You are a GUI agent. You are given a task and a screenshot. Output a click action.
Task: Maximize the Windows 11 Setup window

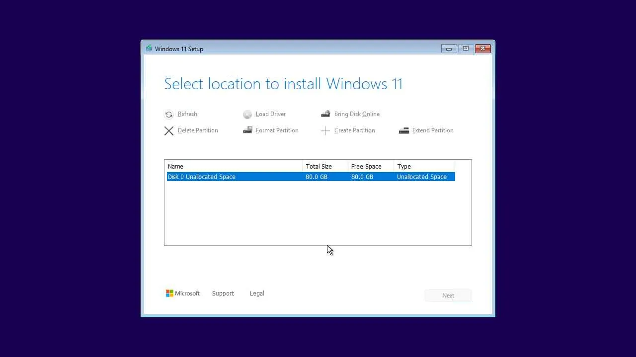(x=466, y=49)
